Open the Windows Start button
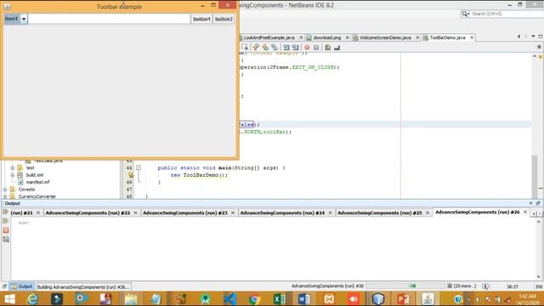This screenshot has height=306, width=544. [x=9, y=298]
